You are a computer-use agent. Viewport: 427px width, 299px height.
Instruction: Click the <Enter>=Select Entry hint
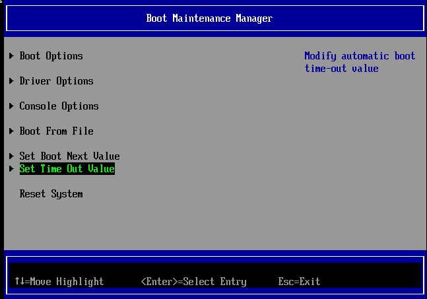click(x=193, y=282)
